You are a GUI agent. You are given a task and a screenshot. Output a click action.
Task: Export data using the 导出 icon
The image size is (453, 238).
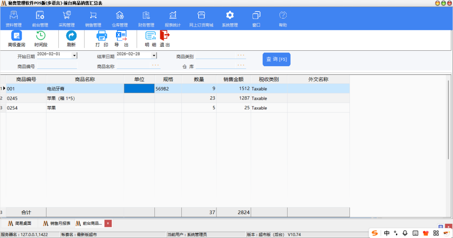click(121, 37)
